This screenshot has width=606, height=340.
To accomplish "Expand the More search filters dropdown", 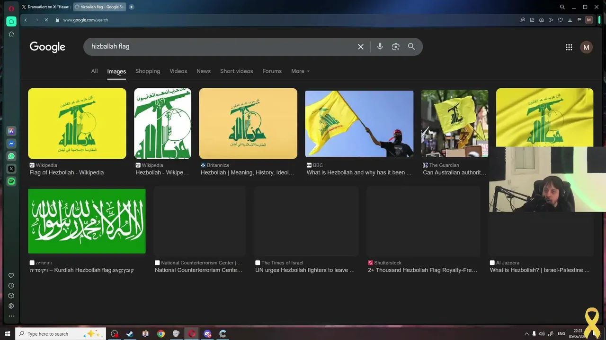I will click(300, 71).
